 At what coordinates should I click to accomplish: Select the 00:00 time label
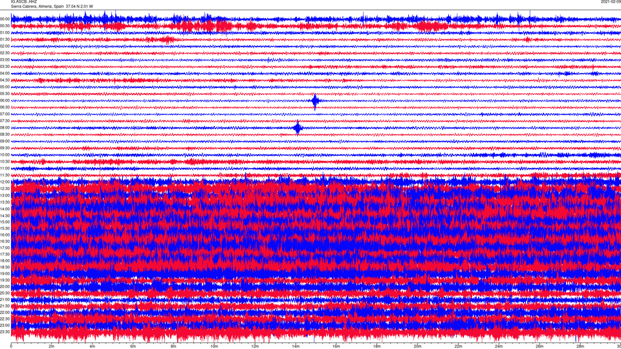pyautogui.click(x=5, y=19)
